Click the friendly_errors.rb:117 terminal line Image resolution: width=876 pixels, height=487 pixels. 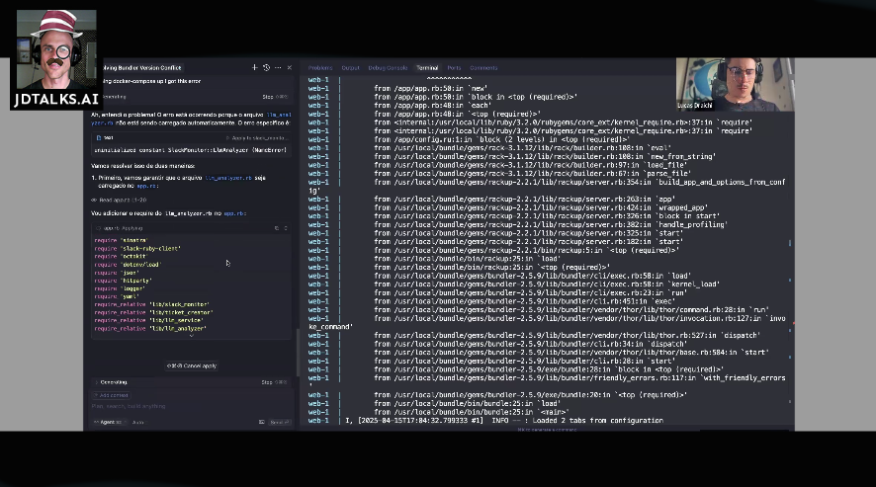(x=579, y=378)
